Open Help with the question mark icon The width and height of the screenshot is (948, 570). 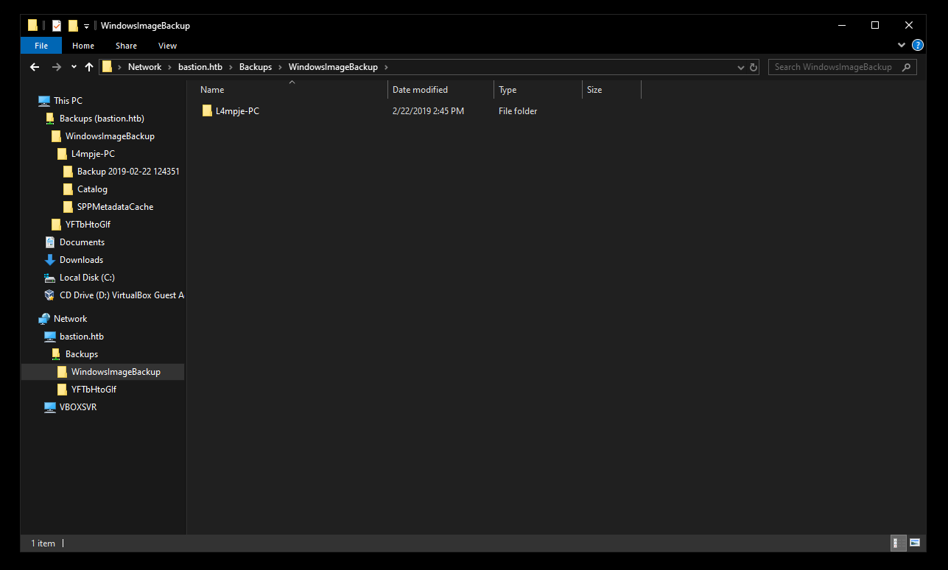[x=917, y=46]
